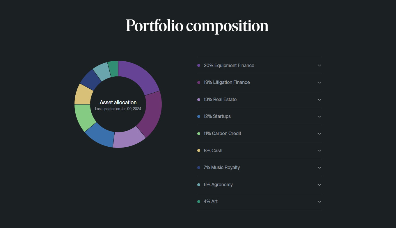Viewport: 396px width, 228px height.
Task: Select the 19% Litigation Finance label text
Action: pos(226,82)
